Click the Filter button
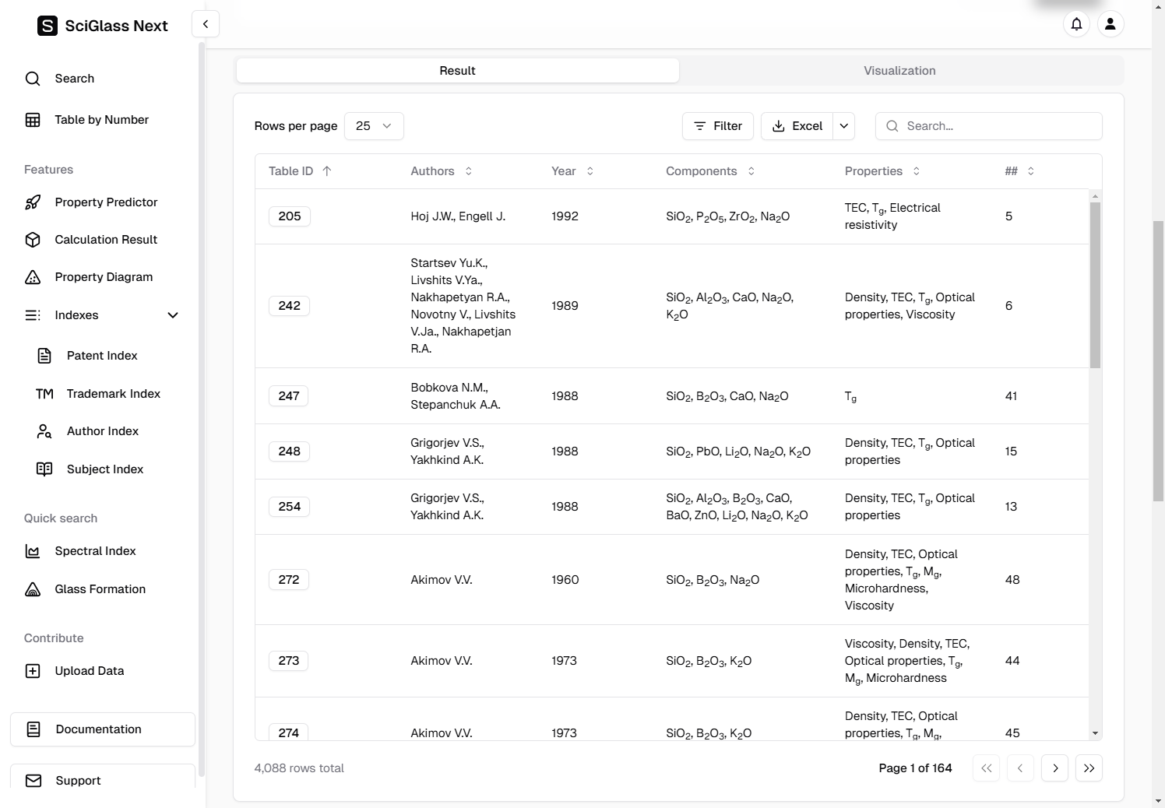The image size is (1165, 808). click(717, 126)
